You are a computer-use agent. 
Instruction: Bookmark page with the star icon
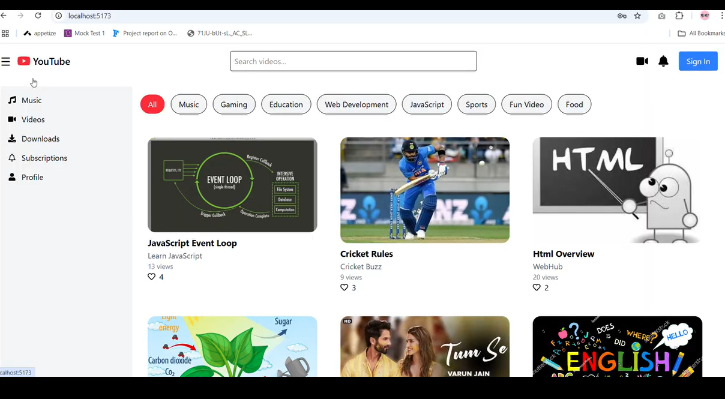pos(637,16)
